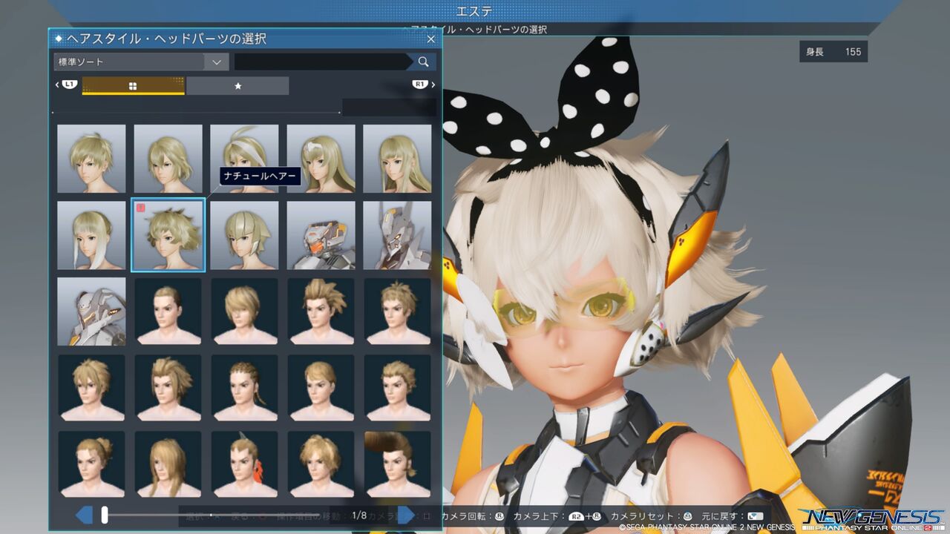Go to the next page with blue right arrow
Viewport: 950px width, 534px height.
pos(406,515)
